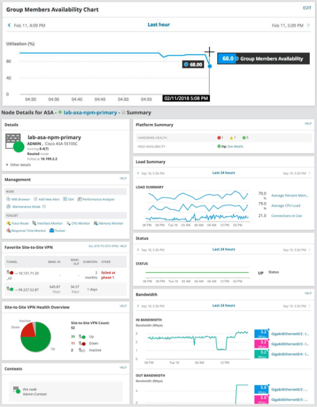The height and width of the screenshot is (407, 317).
Task: Click Connections In Use legend link
Action: click(286, 216)
